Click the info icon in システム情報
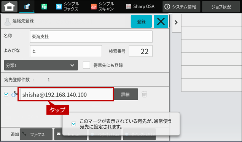This screenshot has width=242, height=142. point(167,6)
